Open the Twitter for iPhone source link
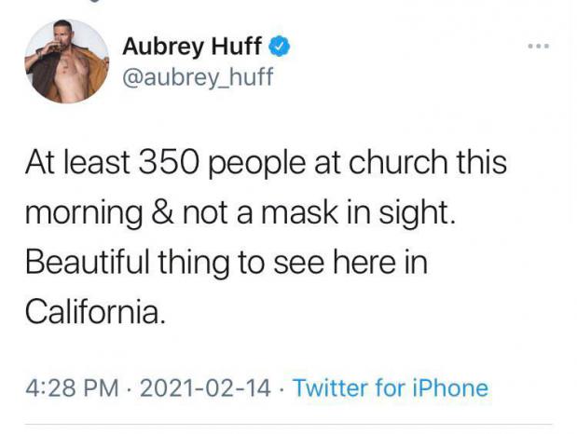The width and height of the screenshot is (577, 434). click(x=391, y=388)
